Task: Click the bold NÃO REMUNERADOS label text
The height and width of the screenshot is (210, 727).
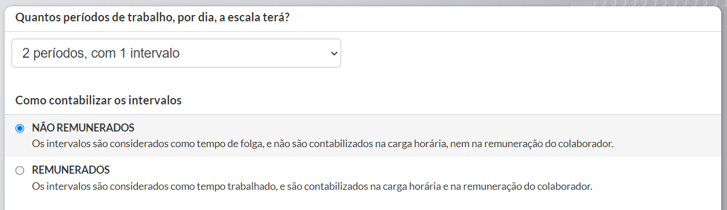Action: (83, 127)
